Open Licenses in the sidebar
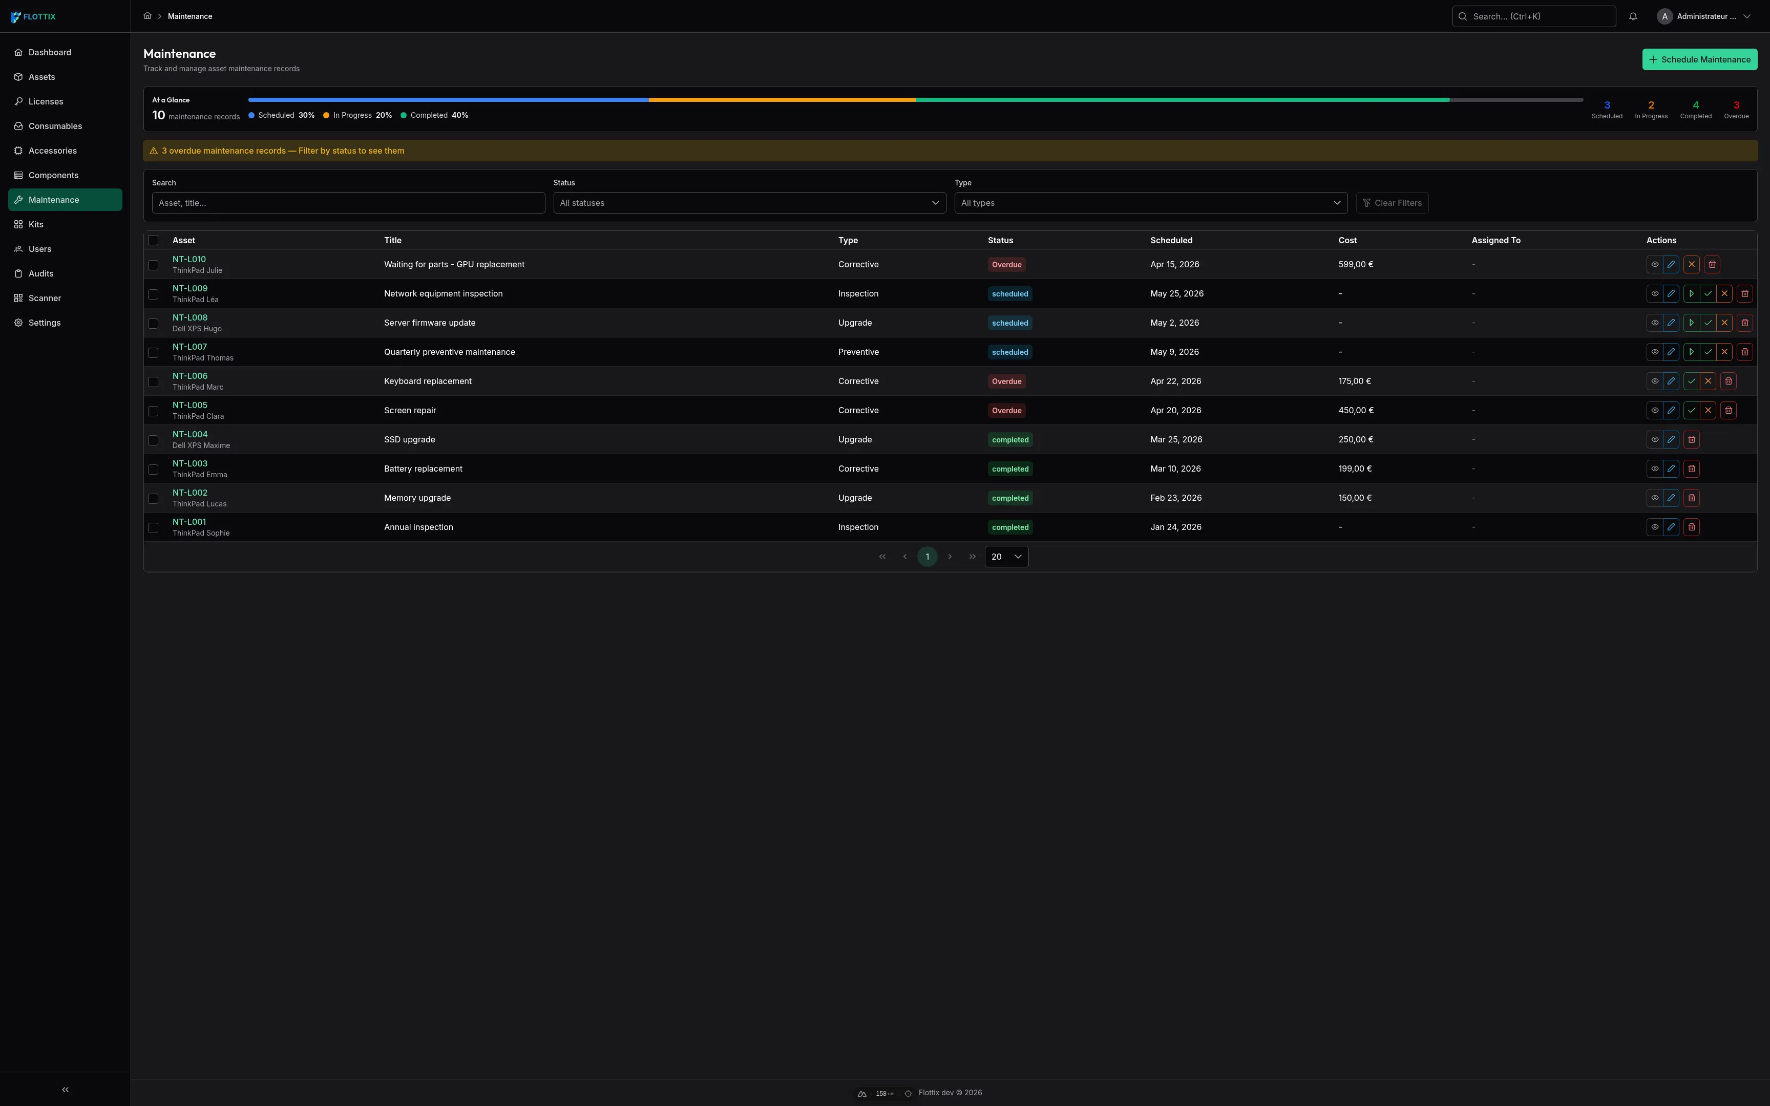This screenshot has width=1770, height=1106. (65, 102)
